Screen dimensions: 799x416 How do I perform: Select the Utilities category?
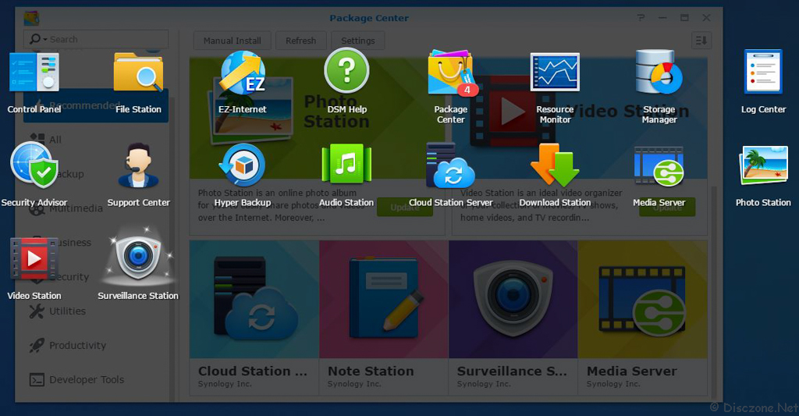pos(96,311)
